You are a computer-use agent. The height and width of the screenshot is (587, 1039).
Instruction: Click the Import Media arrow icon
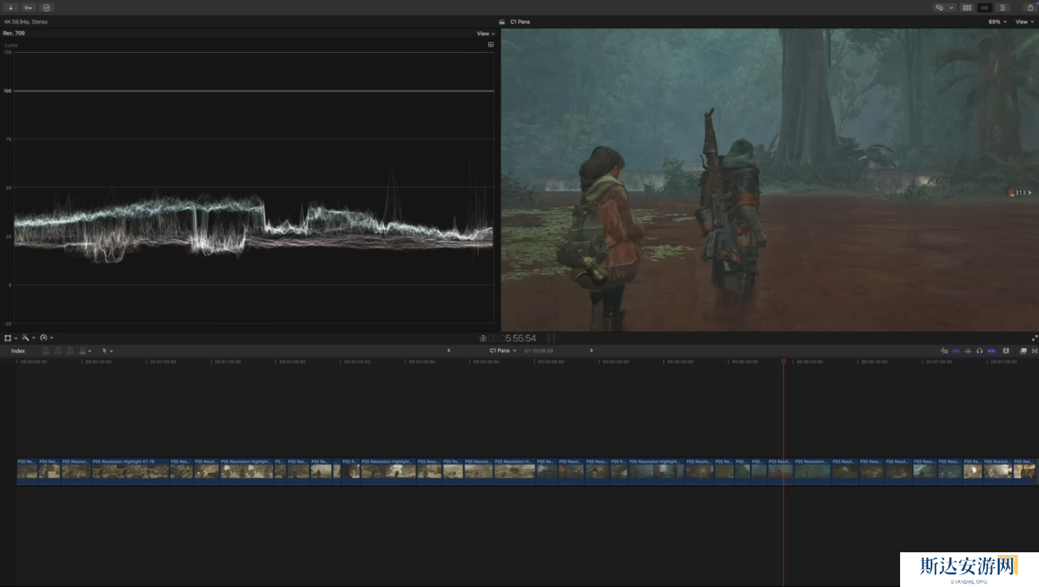coord(10,8)
